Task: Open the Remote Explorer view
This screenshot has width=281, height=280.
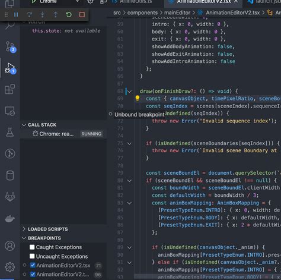Action: (9, 111)
